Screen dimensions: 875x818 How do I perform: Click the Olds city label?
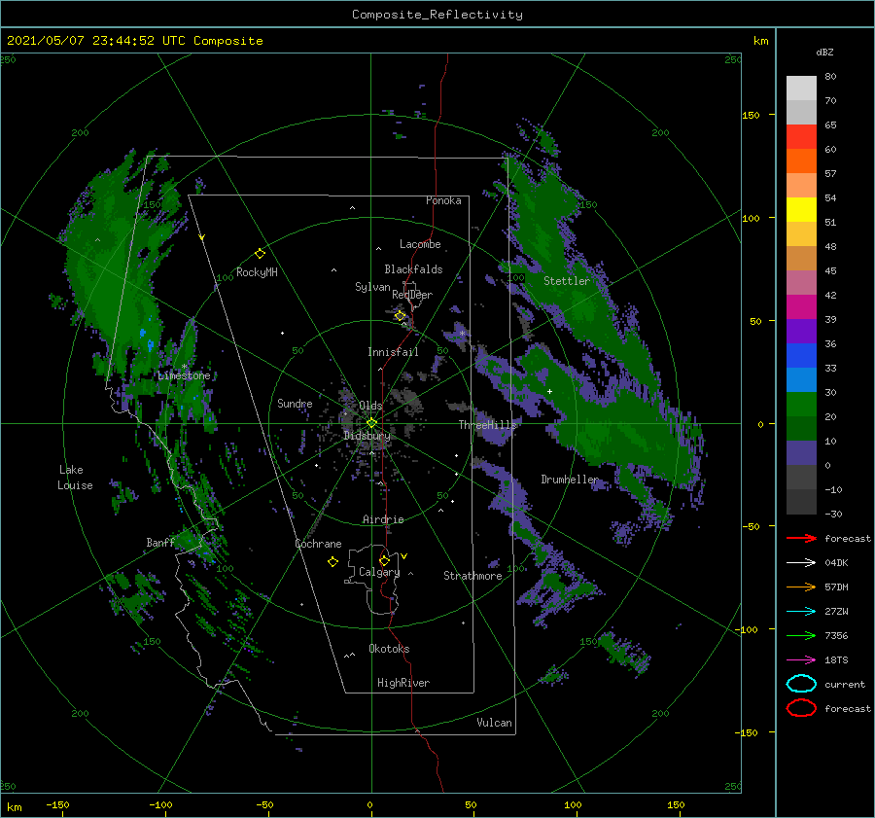(370, 406)
